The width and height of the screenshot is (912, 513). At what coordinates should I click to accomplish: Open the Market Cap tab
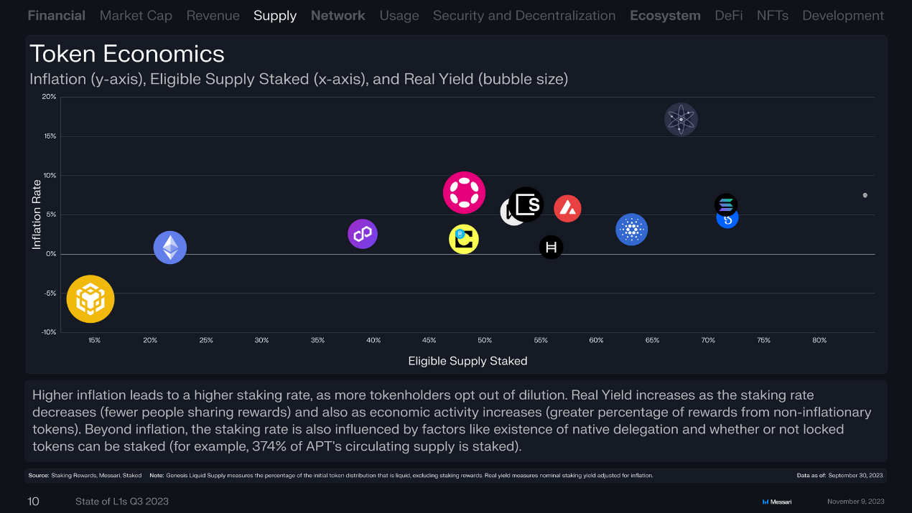136,15
